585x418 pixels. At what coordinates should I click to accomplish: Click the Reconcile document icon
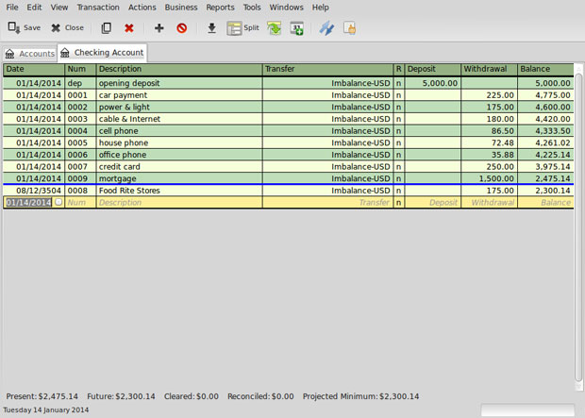coord(349,28)
